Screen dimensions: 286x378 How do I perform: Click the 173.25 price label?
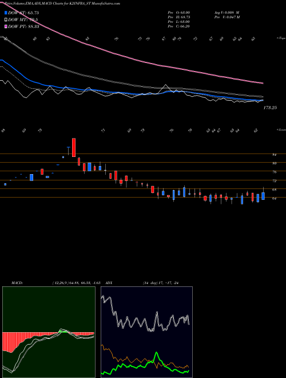pyautogui.click(x=270, y=108)
